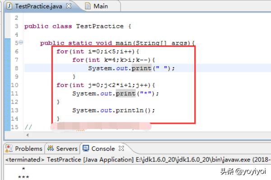Click the 'for(int j=0;j<2*i+1;j++){' line
271x180 pixels.
point(106,85)
